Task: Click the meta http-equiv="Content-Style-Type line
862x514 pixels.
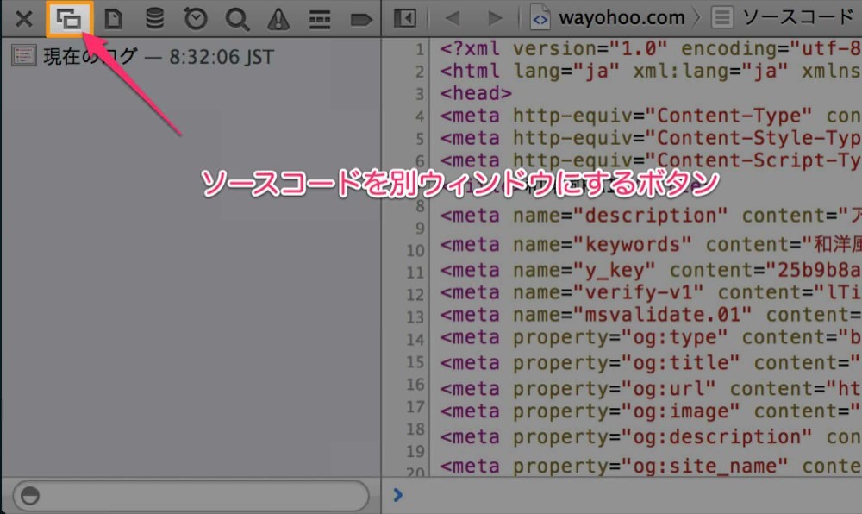Action: (650, 138)
